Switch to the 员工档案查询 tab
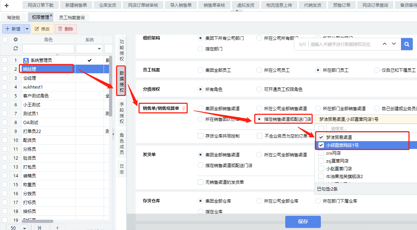417x230 pixels. pos(72,17)
